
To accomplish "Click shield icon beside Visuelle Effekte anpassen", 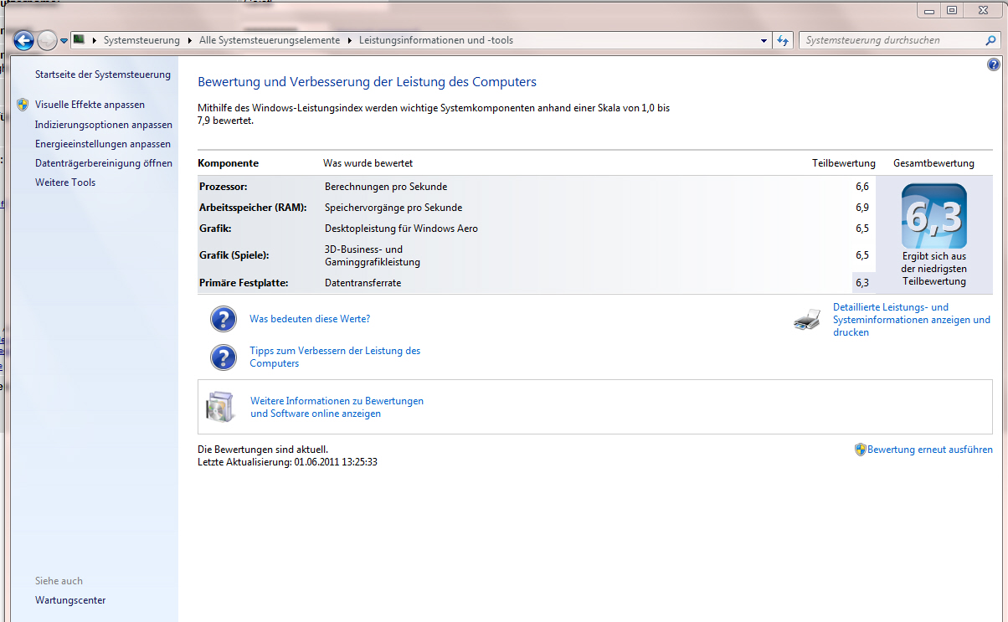I will (23, 105).
